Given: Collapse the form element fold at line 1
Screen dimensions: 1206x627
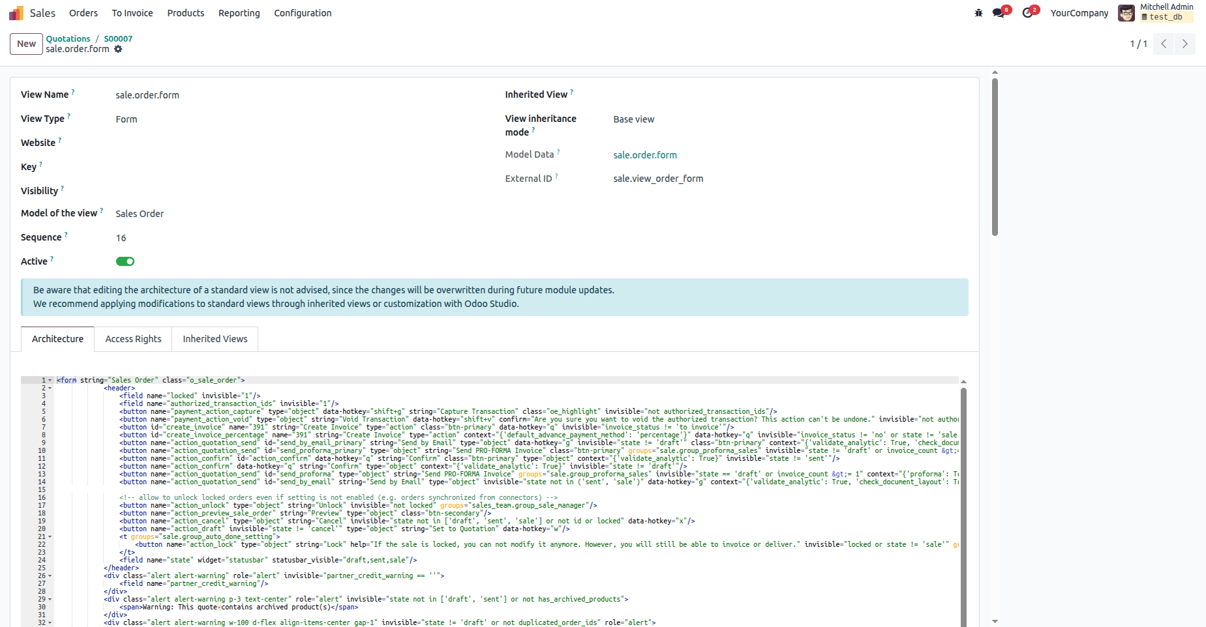Looking at the screenshot, I should point(51,380).
